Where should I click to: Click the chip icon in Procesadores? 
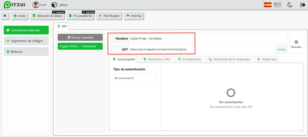[70, 16]
